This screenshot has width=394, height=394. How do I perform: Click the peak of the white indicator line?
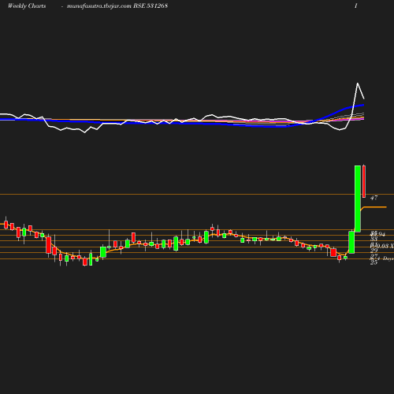[x=358, y=84]
